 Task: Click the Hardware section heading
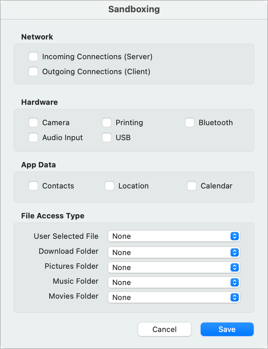pos(39,102)
